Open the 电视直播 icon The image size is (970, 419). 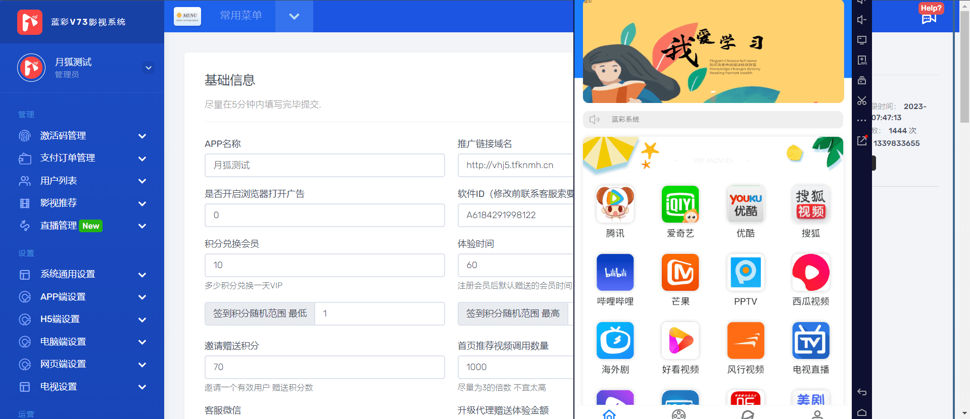click(810, 341)
